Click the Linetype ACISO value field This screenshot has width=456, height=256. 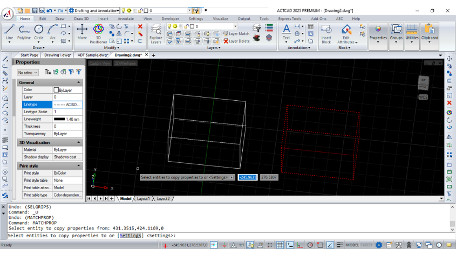(x=67, y=105)
